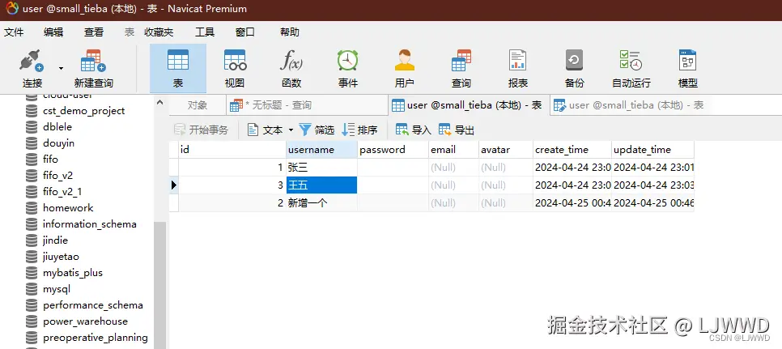
Task: Open the 连接 dropdown arrow
Action: tap(62, 68)
